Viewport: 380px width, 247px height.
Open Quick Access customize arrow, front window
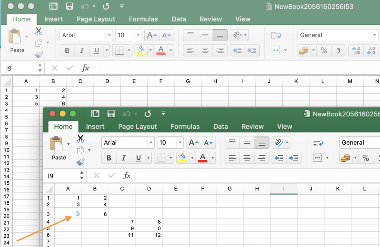click(x=163, y=113)
